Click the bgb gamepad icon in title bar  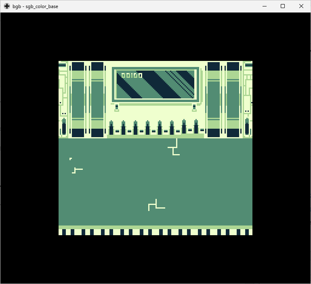click(7, 6)
